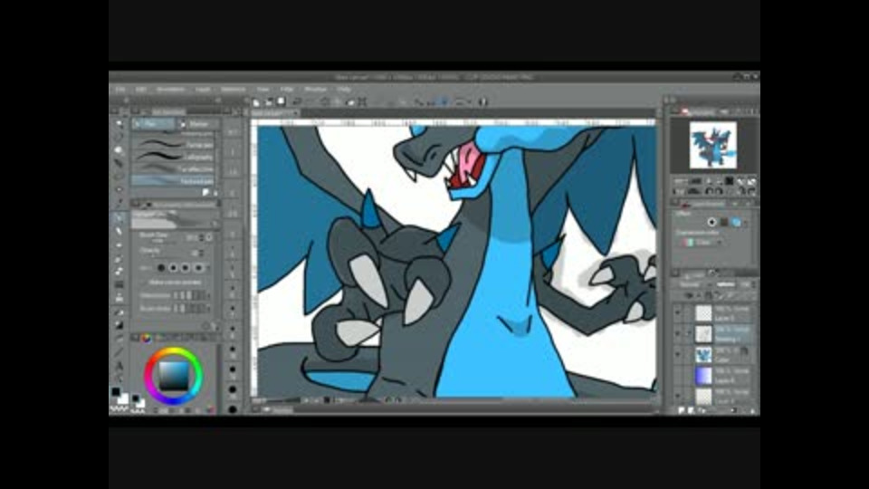Adjust the Brush Size stepper arrows
This screenshot has height=489, width=869.
(202, 237)
